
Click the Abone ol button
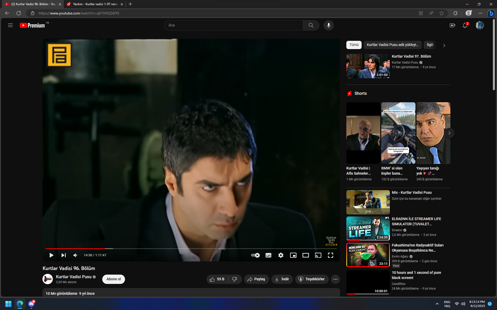tap(113, 279)
